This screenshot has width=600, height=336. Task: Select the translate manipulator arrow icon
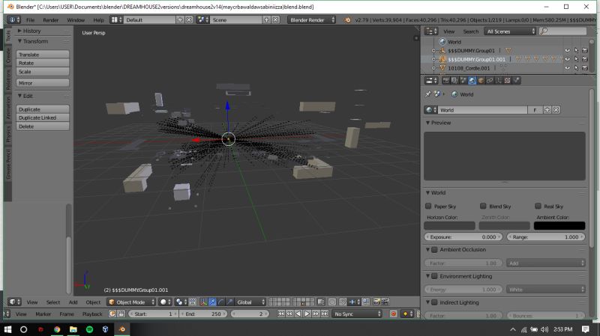pyautogui.click(x=212, y=302)
